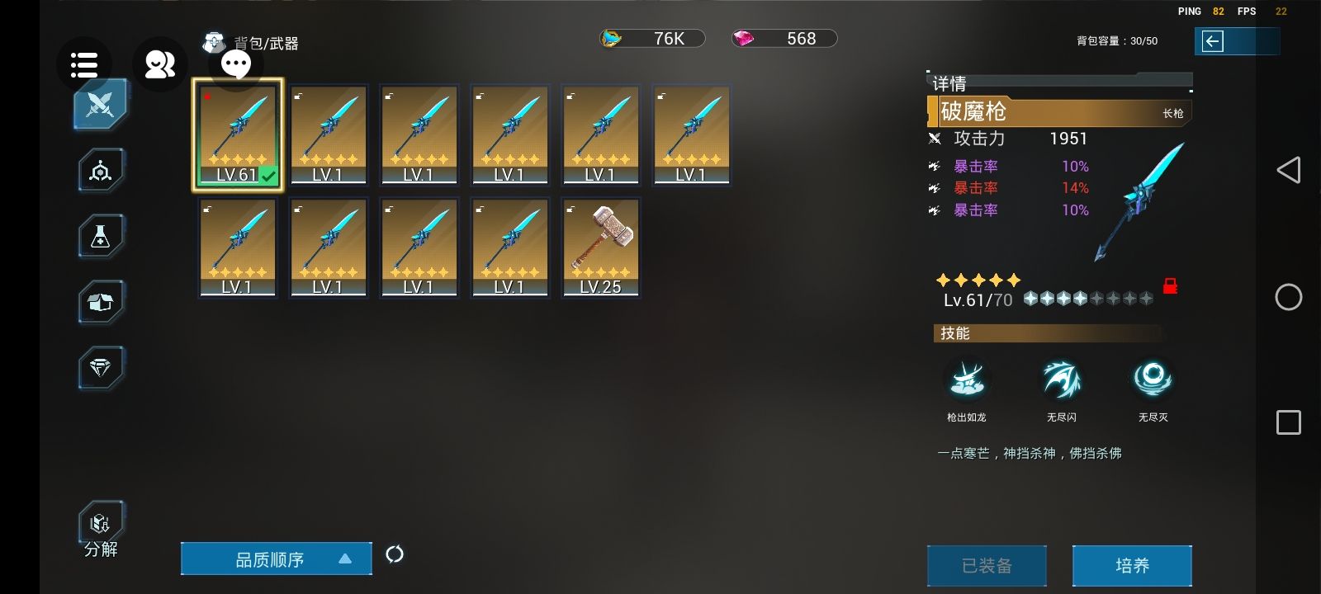View the 无尽灭 skill icon

pos(1153,379)
